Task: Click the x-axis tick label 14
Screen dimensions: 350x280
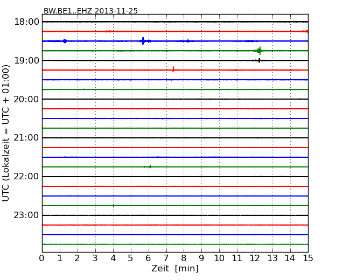Action: pos(290,258)
